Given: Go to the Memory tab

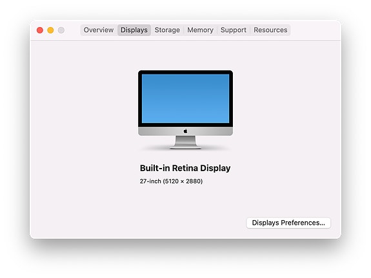Looking at the screenshot, I should point(200,30).
